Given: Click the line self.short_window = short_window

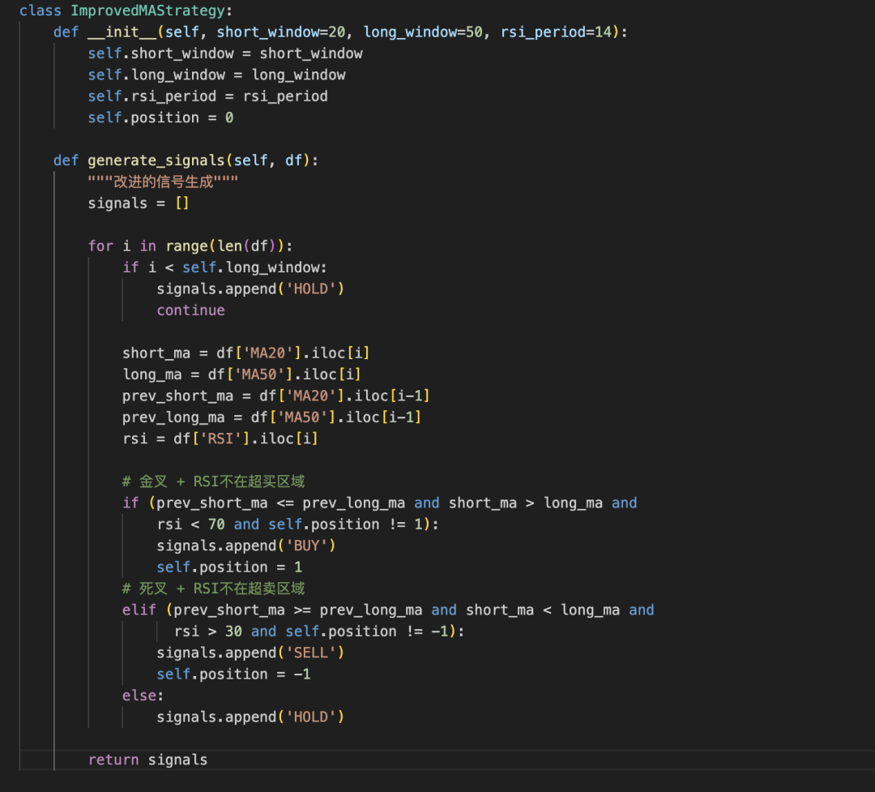Looking at the screenshot, I should (x=225, y=54).
